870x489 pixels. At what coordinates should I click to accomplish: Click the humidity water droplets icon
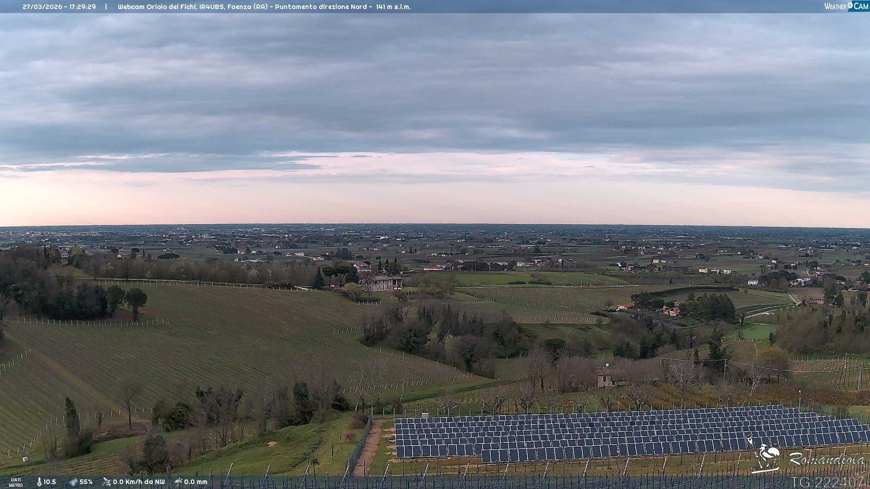73,482
